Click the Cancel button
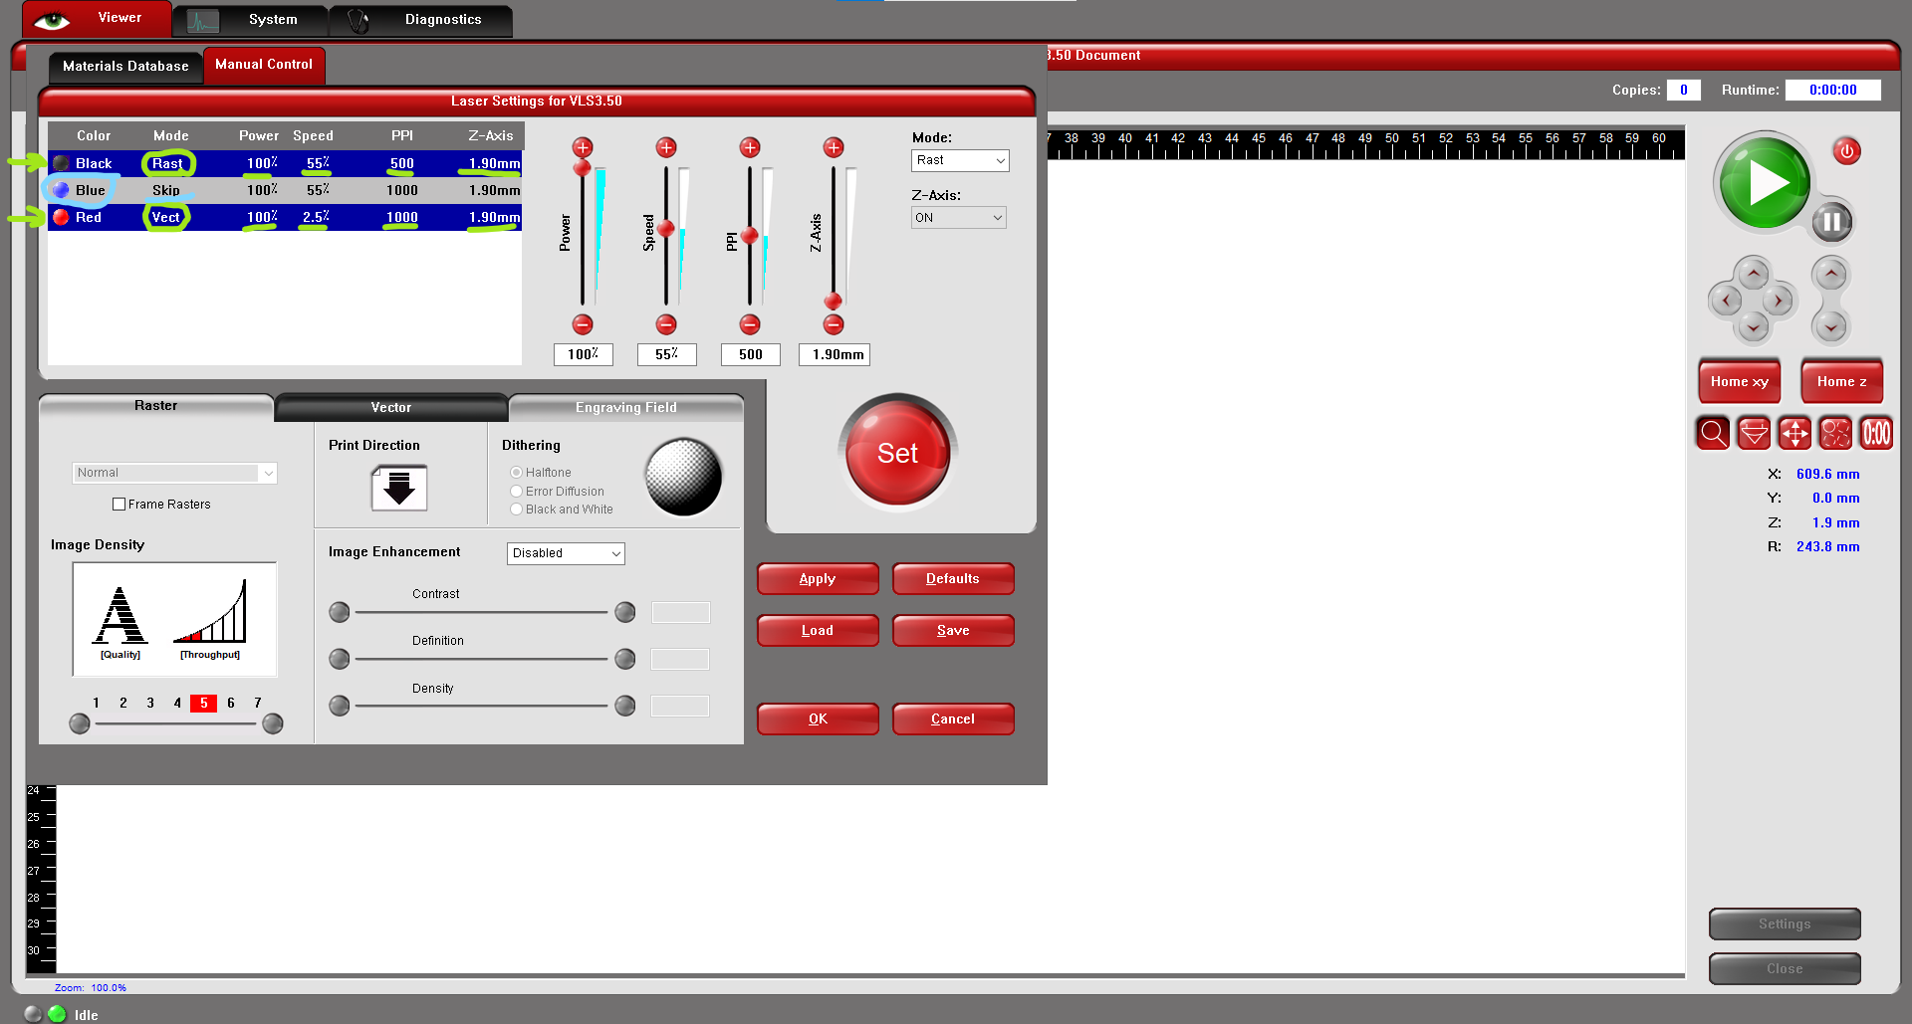 pyautogui.click(x=953, y=719)
